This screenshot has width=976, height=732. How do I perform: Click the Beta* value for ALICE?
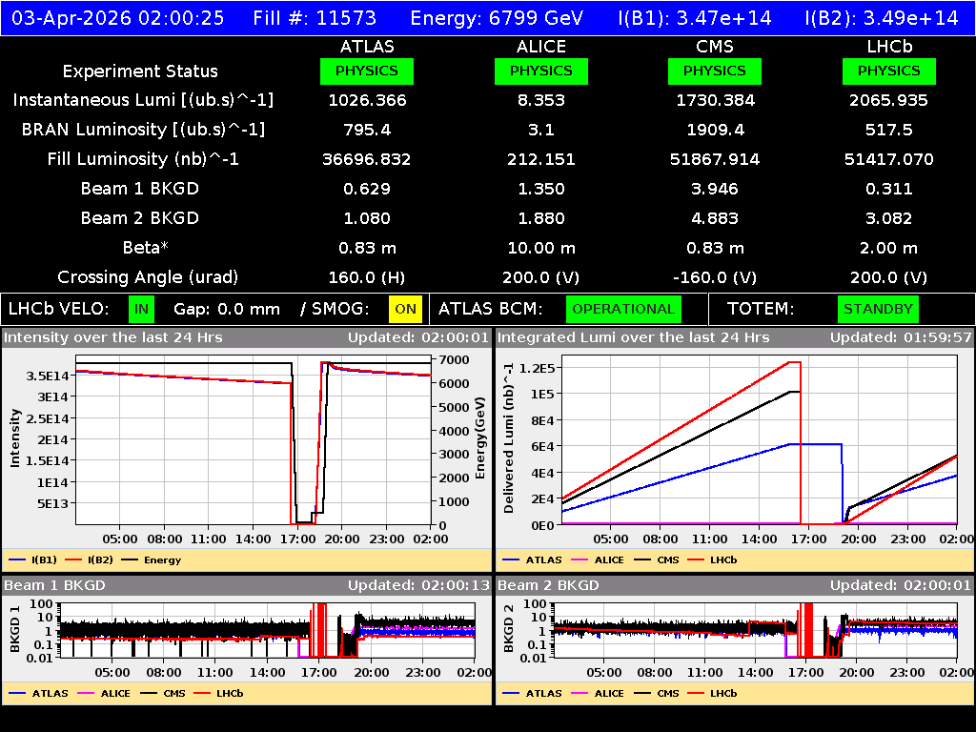541,248
